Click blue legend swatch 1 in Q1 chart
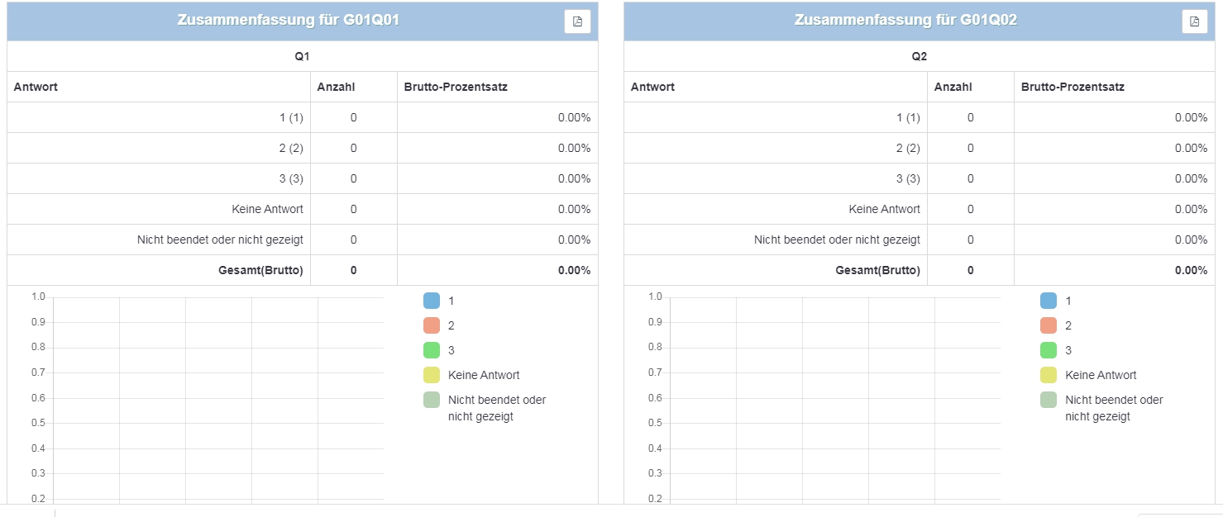The width and height of the screenshot is (1223, 517). [x=432, y=301]
